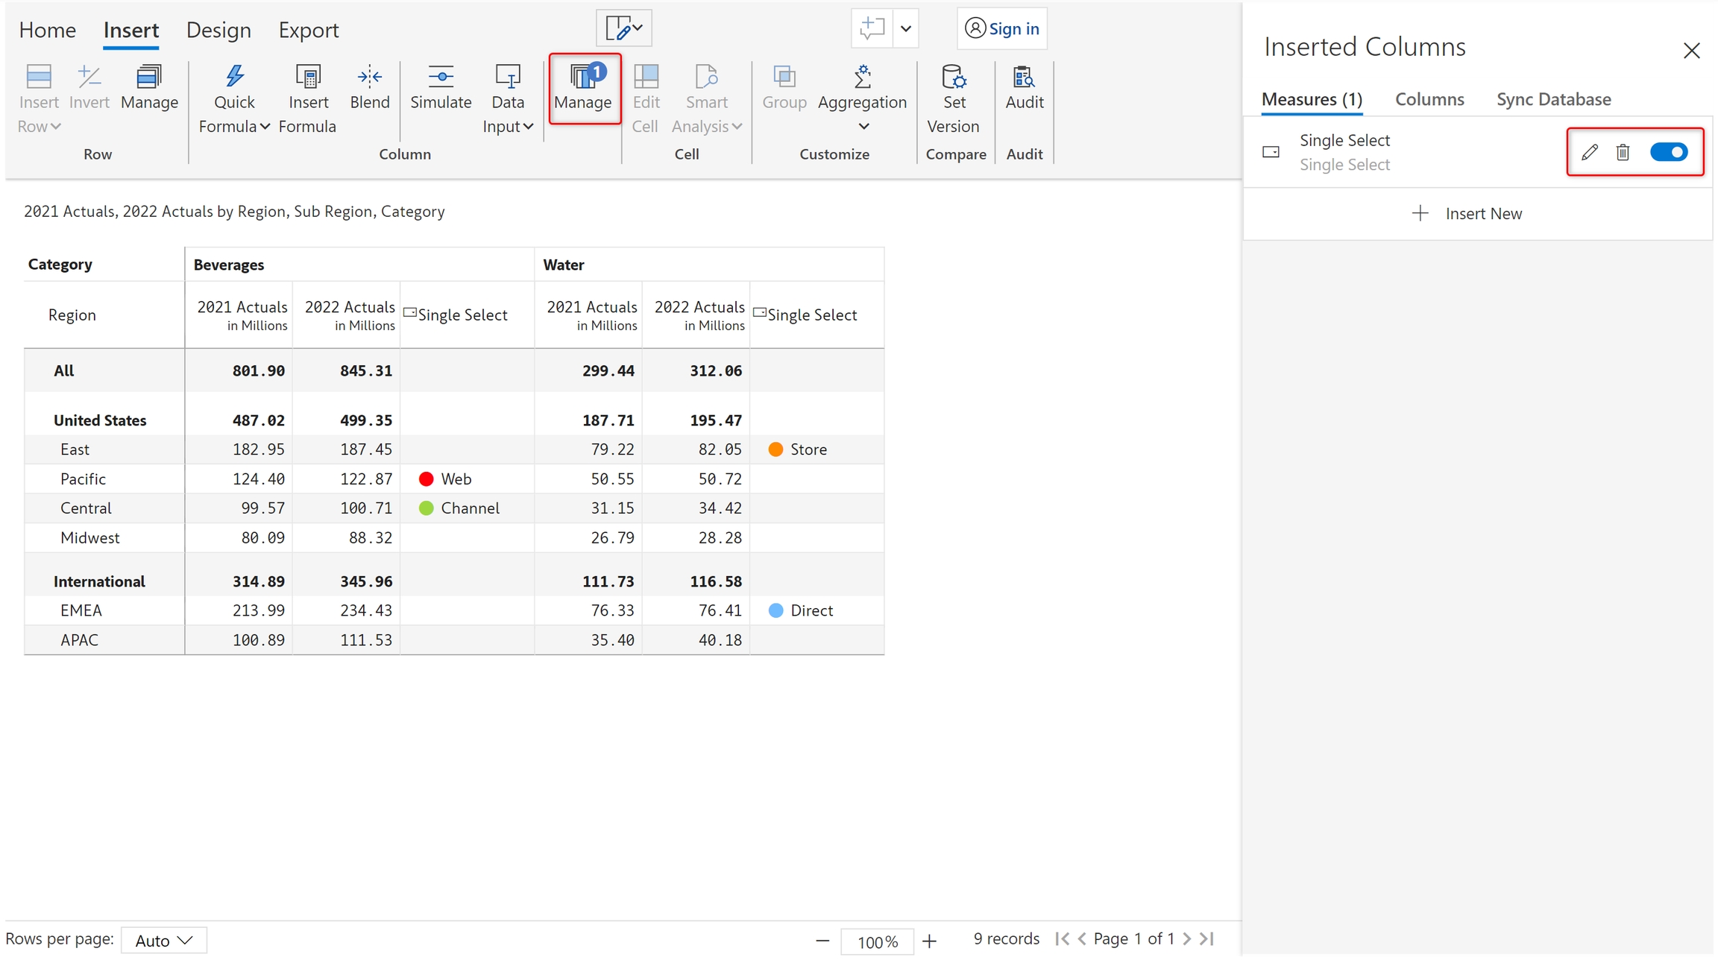Open the Aggregation dropdown

[x=862, y=127]
